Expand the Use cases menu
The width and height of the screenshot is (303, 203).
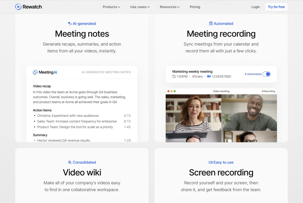coord(140,7)
